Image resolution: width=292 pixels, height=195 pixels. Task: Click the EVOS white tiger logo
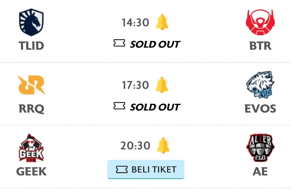pos(260,85)
